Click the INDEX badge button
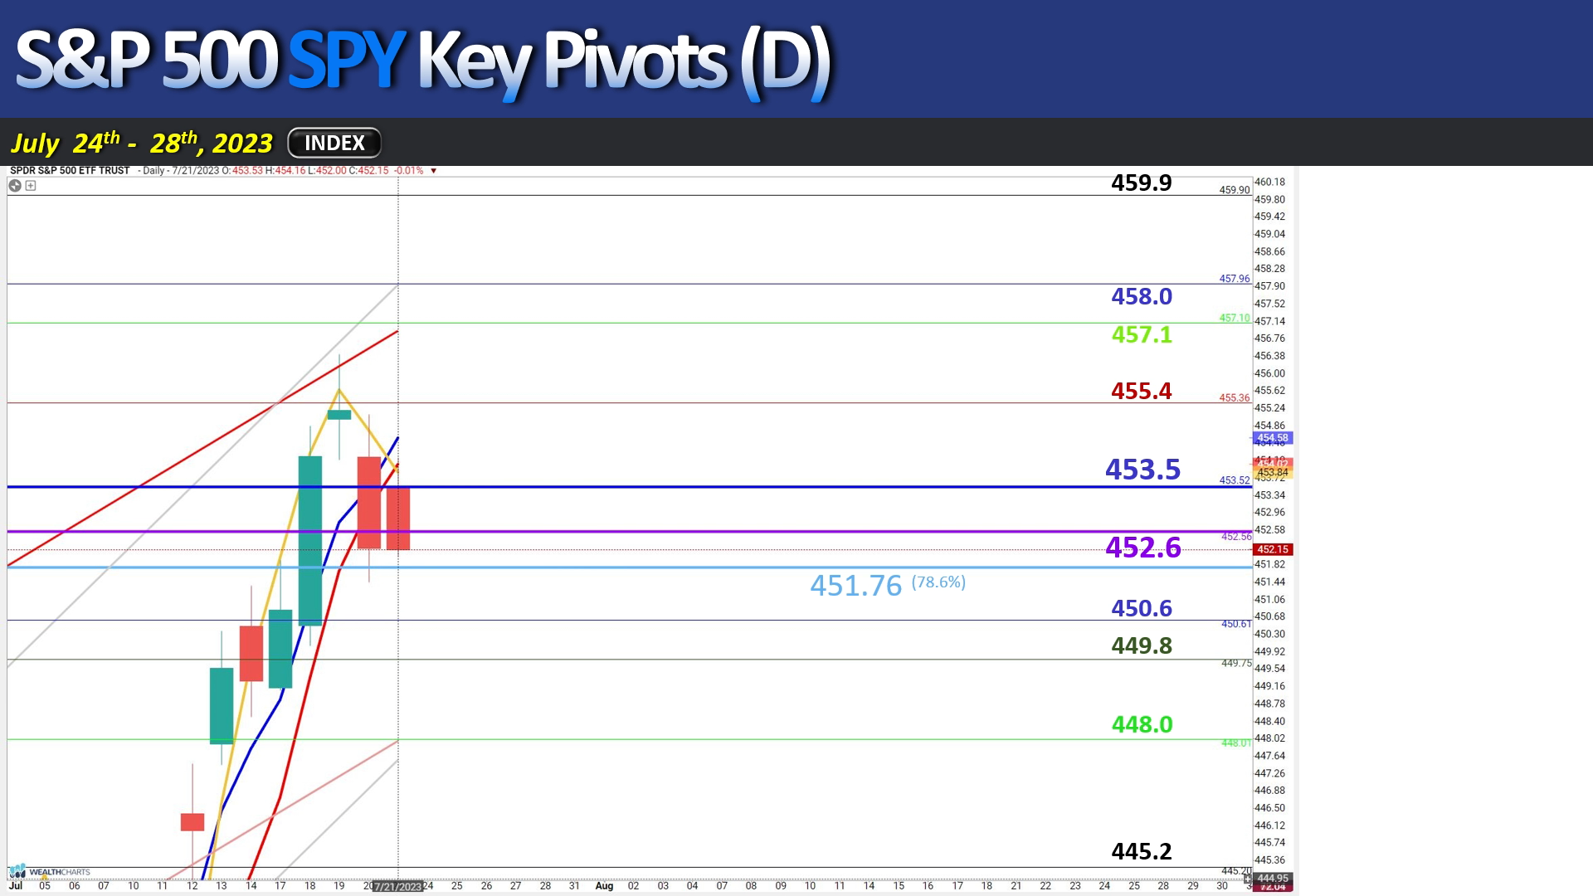 coord(334,143)
